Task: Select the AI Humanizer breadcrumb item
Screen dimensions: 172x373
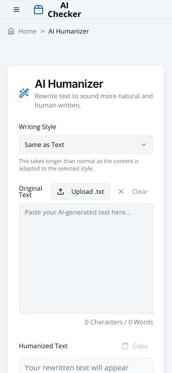Action: coord(69,31)
